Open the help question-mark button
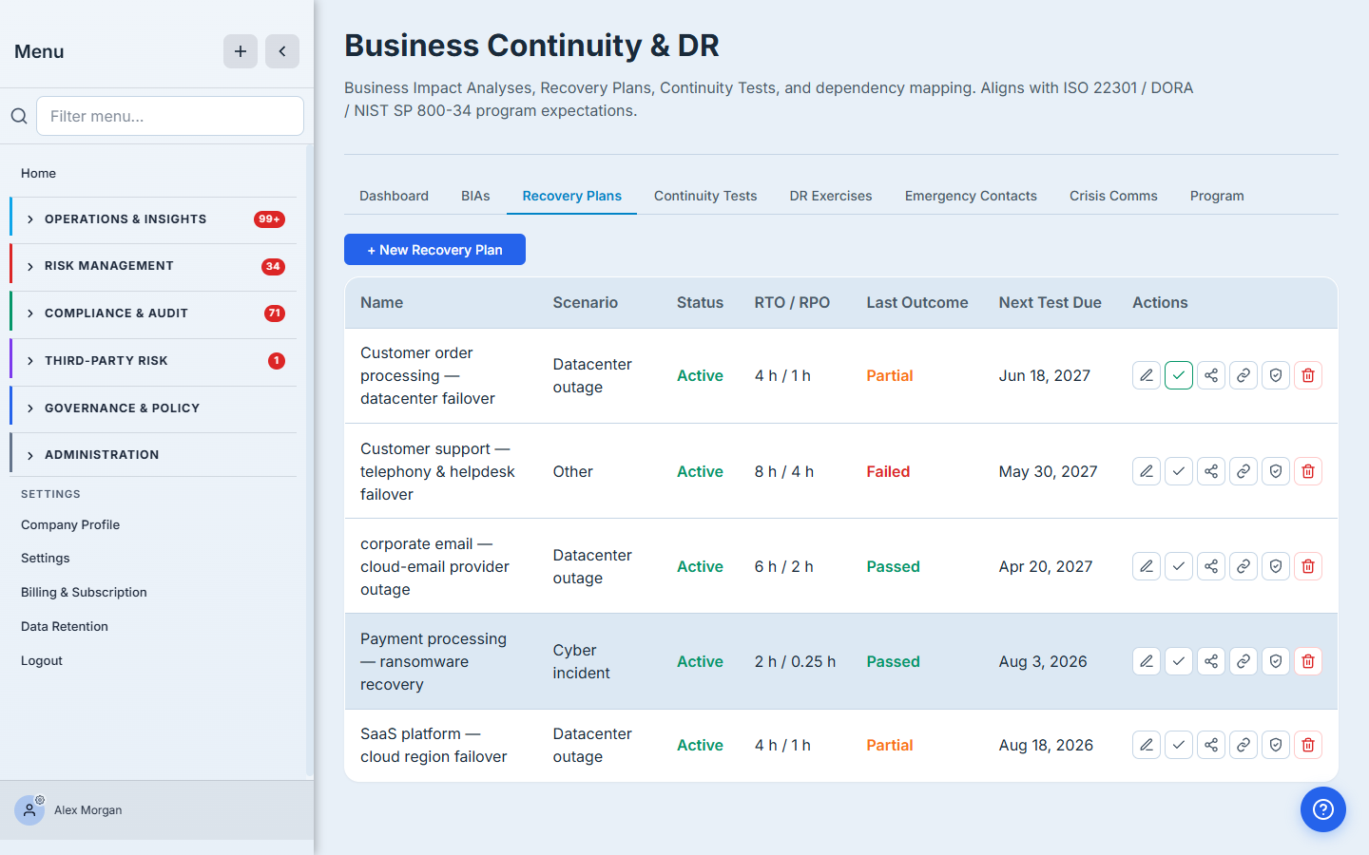 click(x=1323, y=809)
